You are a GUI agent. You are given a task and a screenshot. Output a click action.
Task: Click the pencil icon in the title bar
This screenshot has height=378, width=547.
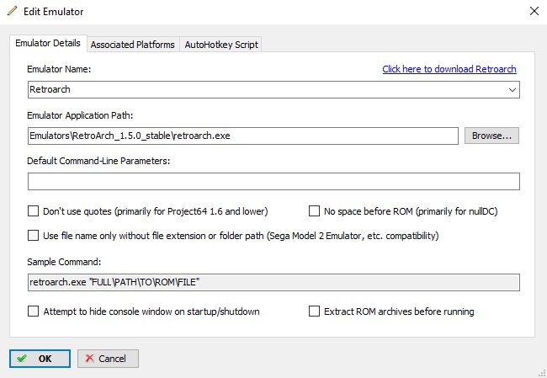click(12, 11)
